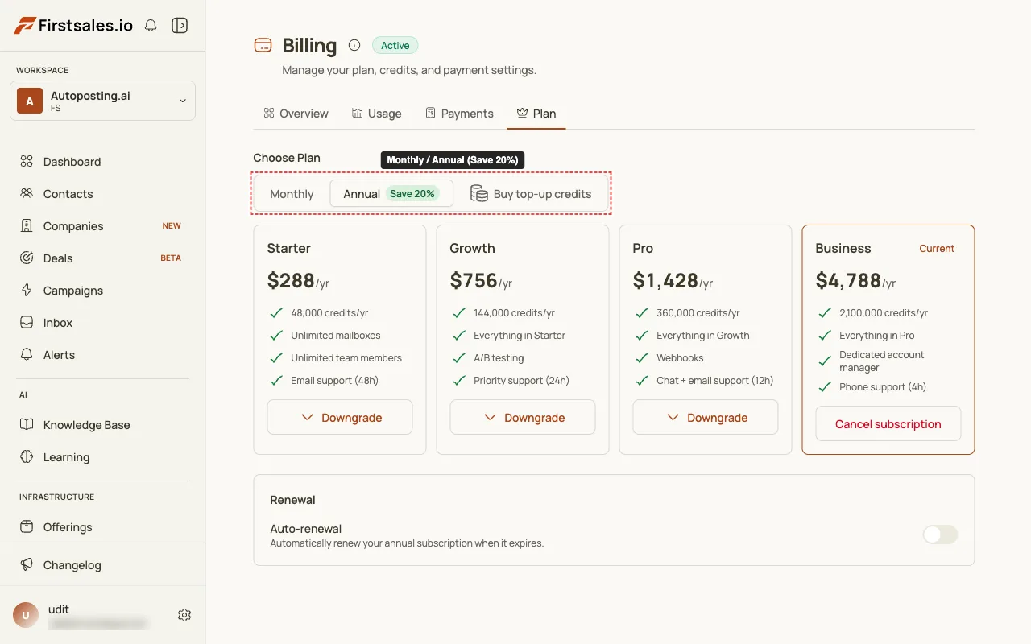The width and height of the screenshot is (1031, 644).
Task: Click the info icon beside Billing
Action: click(x=354, y=45)
